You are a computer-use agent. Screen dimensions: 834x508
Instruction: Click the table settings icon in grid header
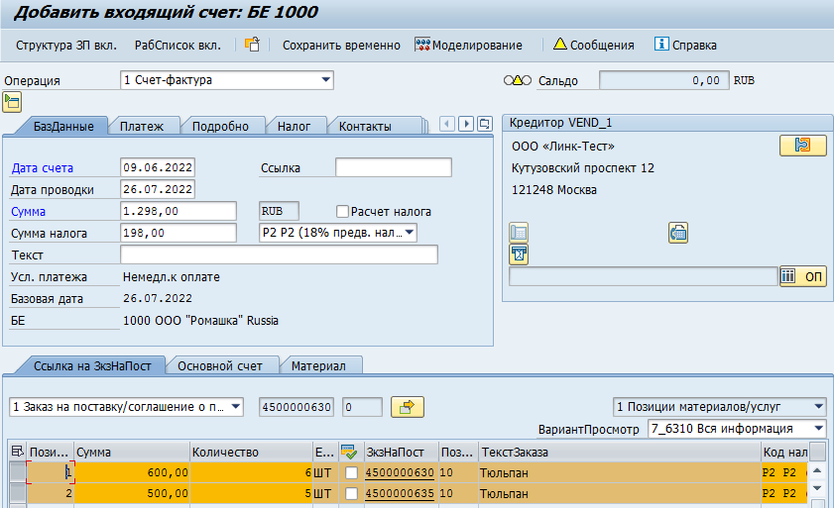(16, 451)
